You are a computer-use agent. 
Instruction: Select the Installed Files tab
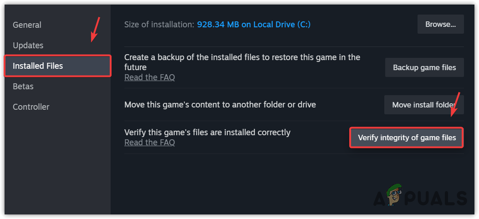click(x=38, y=66)
